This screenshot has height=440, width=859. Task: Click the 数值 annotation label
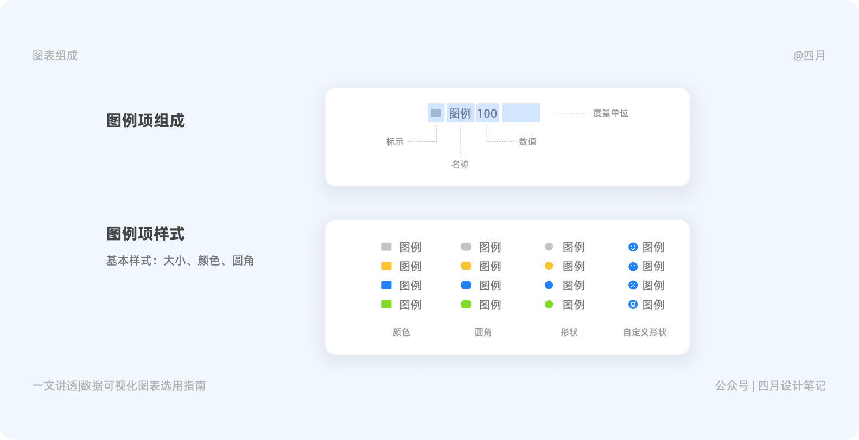click(527, 142)
